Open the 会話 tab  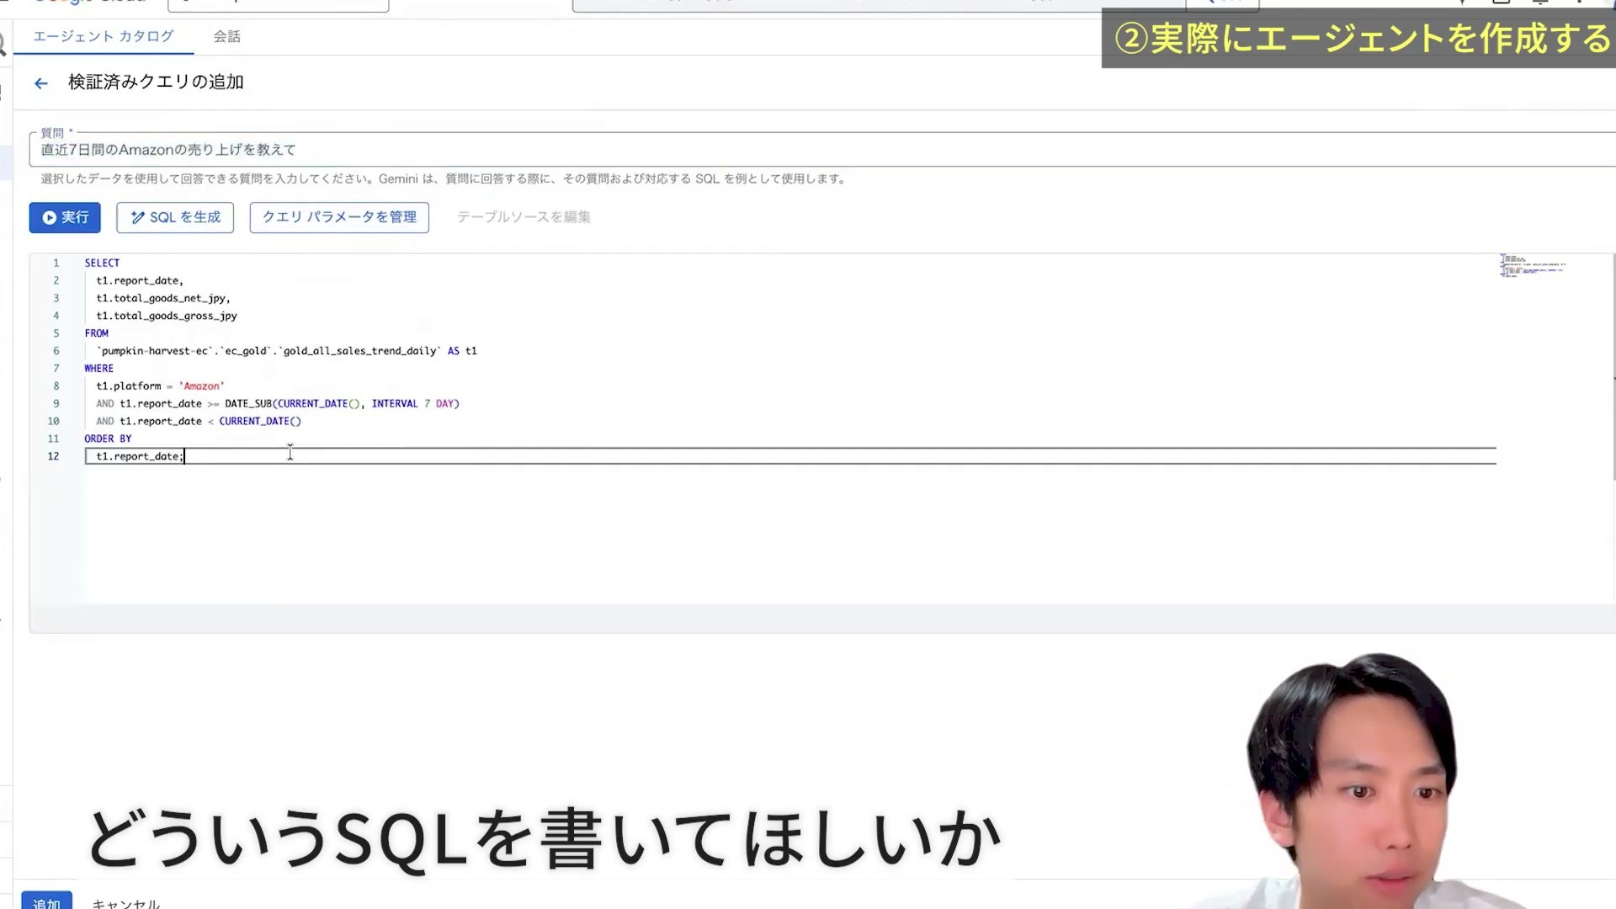click(226, 36)
